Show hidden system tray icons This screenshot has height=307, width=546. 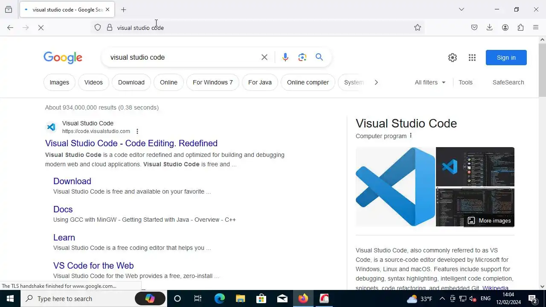pos(442,298)
